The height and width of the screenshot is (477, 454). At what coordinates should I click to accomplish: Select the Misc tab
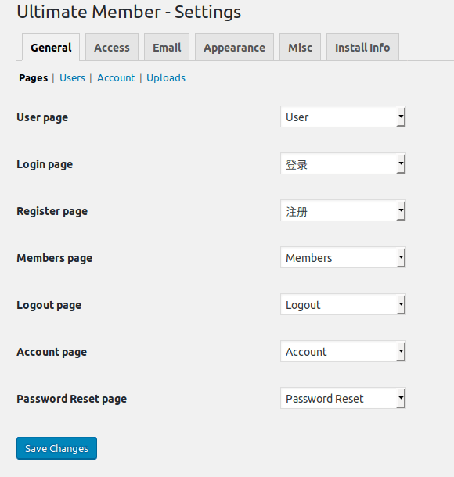(301, 47)
